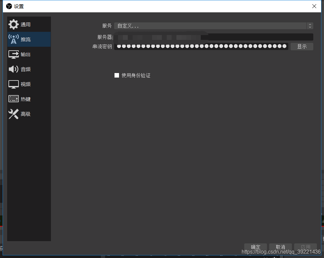324x258 pixels.
Task: Switch to the 视频 tab label
Action: (26, 84)
